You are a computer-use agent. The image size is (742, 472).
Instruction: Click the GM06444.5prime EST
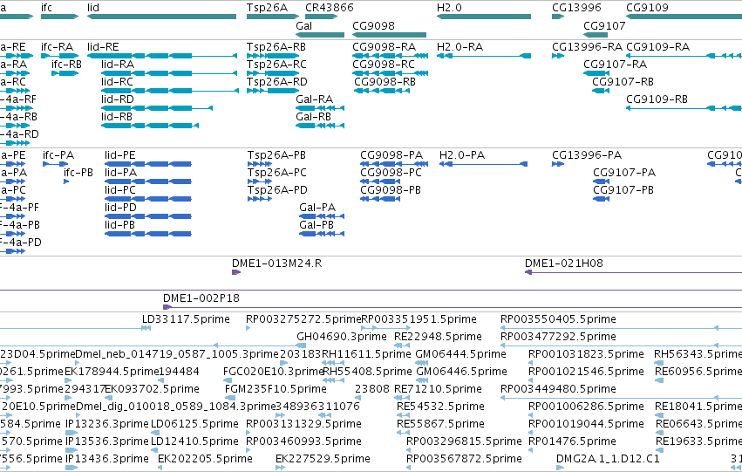pos(422,363)
